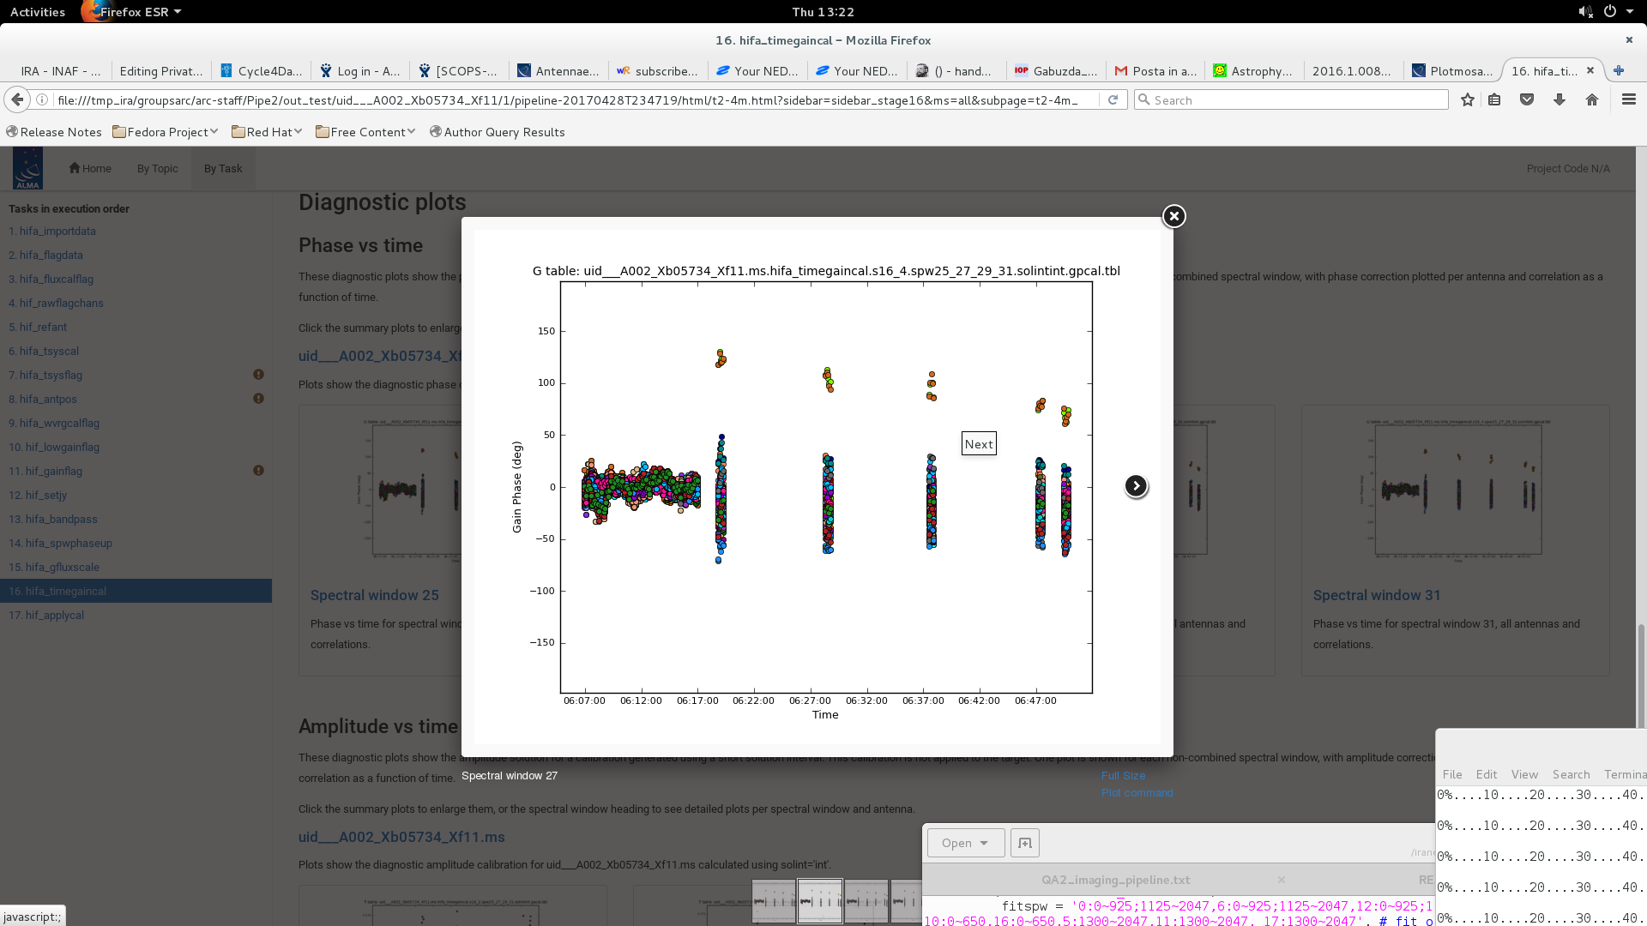Switch to IRA - INAF tab
The image size is (1647, 926).
click(60, 71)
